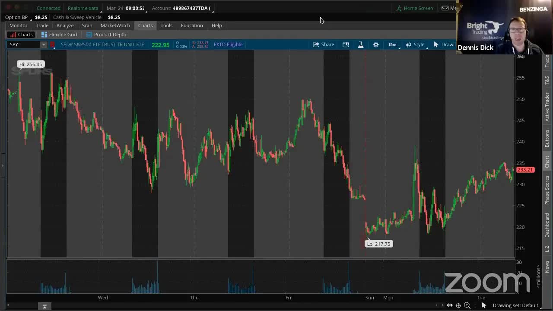Click the zoom-in magnifier icon
Image resolution: width=553 pixels, height=311 pixels.
pyautogui.click(x=467, y=305)
